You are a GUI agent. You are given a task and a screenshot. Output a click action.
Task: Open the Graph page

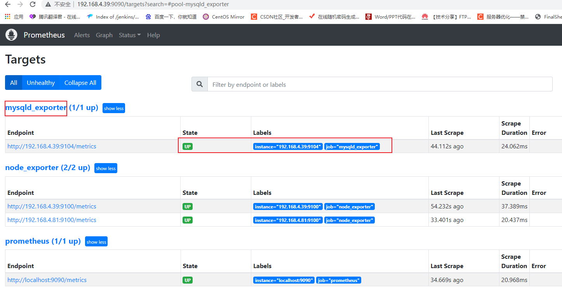coord(104,35)
